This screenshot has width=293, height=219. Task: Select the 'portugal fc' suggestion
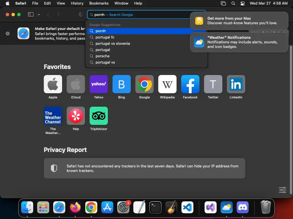pyautogui.click(x=146, y=37)
